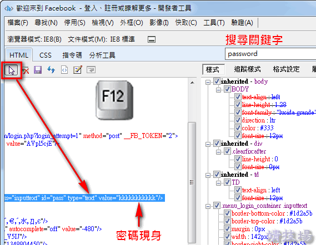Click the line with autocomplete="off" value="-480"

[x=53, y=229]
